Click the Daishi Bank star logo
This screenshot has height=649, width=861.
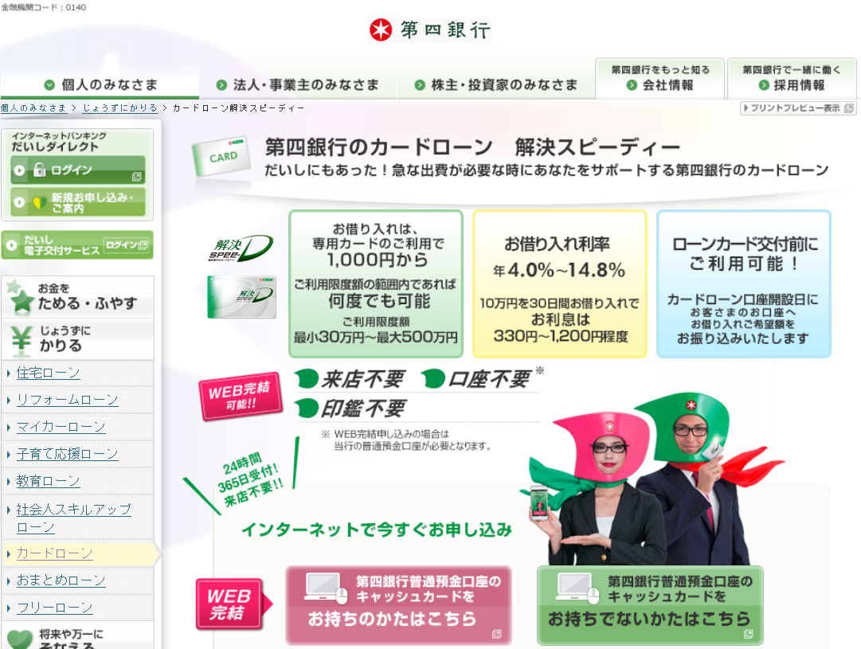381,29
